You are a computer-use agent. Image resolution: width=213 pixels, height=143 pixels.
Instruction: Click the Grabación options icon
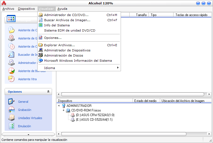[x=11, y=110]
